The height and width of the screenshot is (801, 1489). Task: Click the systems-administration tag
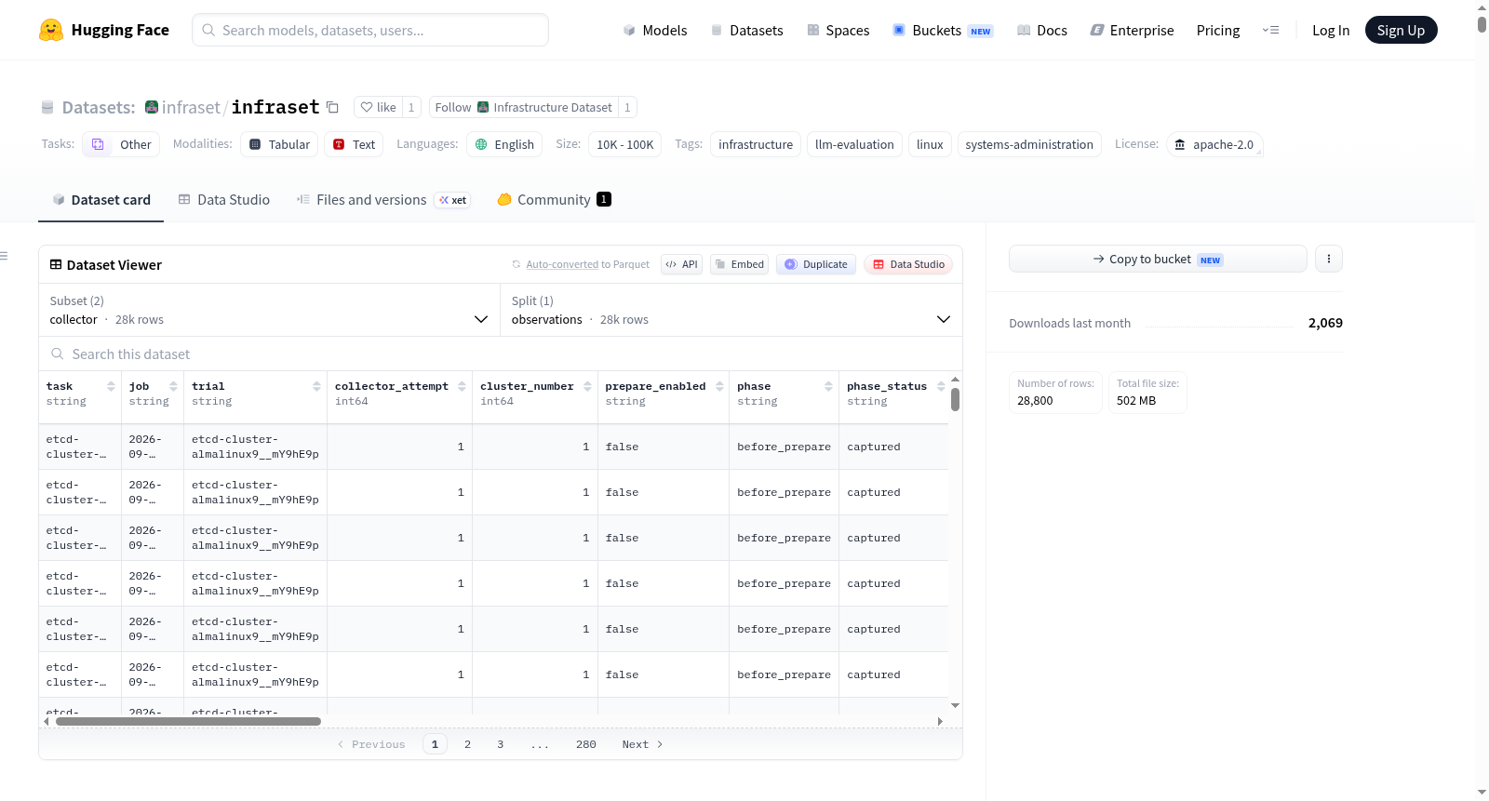pyautogui.click(x=1029, y=144)
